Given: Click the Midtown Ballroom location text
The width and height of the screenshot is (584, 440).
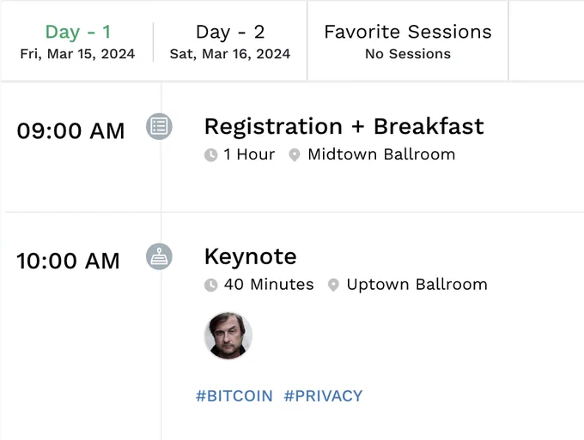Looking at the screenshot, I should pos(382,154).
